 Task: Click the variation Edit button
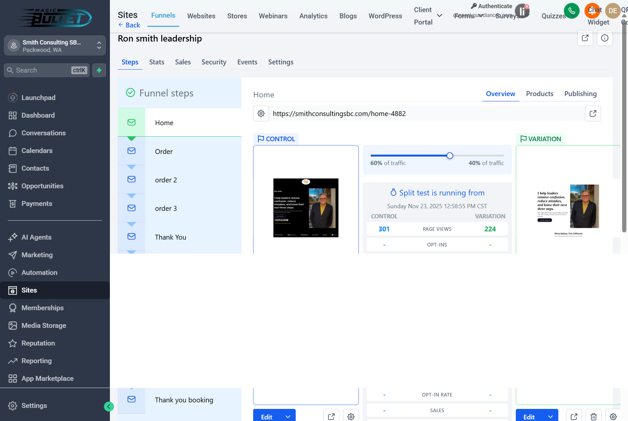pos(529,416)
